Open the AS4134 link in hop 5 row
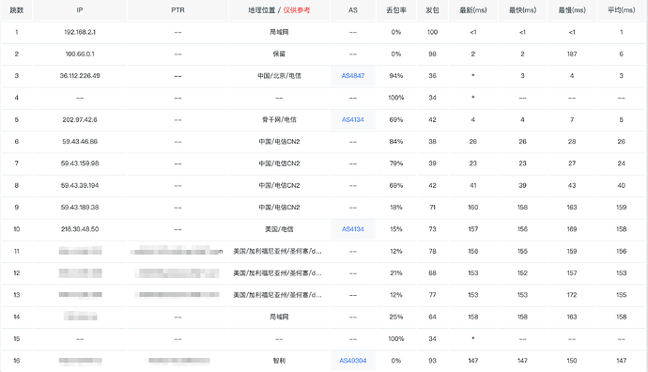648x372 pixels. [x=353, y=119]
